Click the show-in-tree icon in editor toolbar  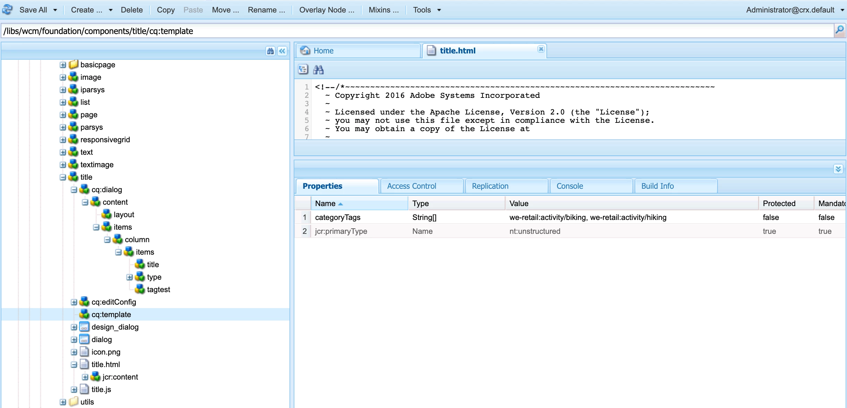coord(303,70)
